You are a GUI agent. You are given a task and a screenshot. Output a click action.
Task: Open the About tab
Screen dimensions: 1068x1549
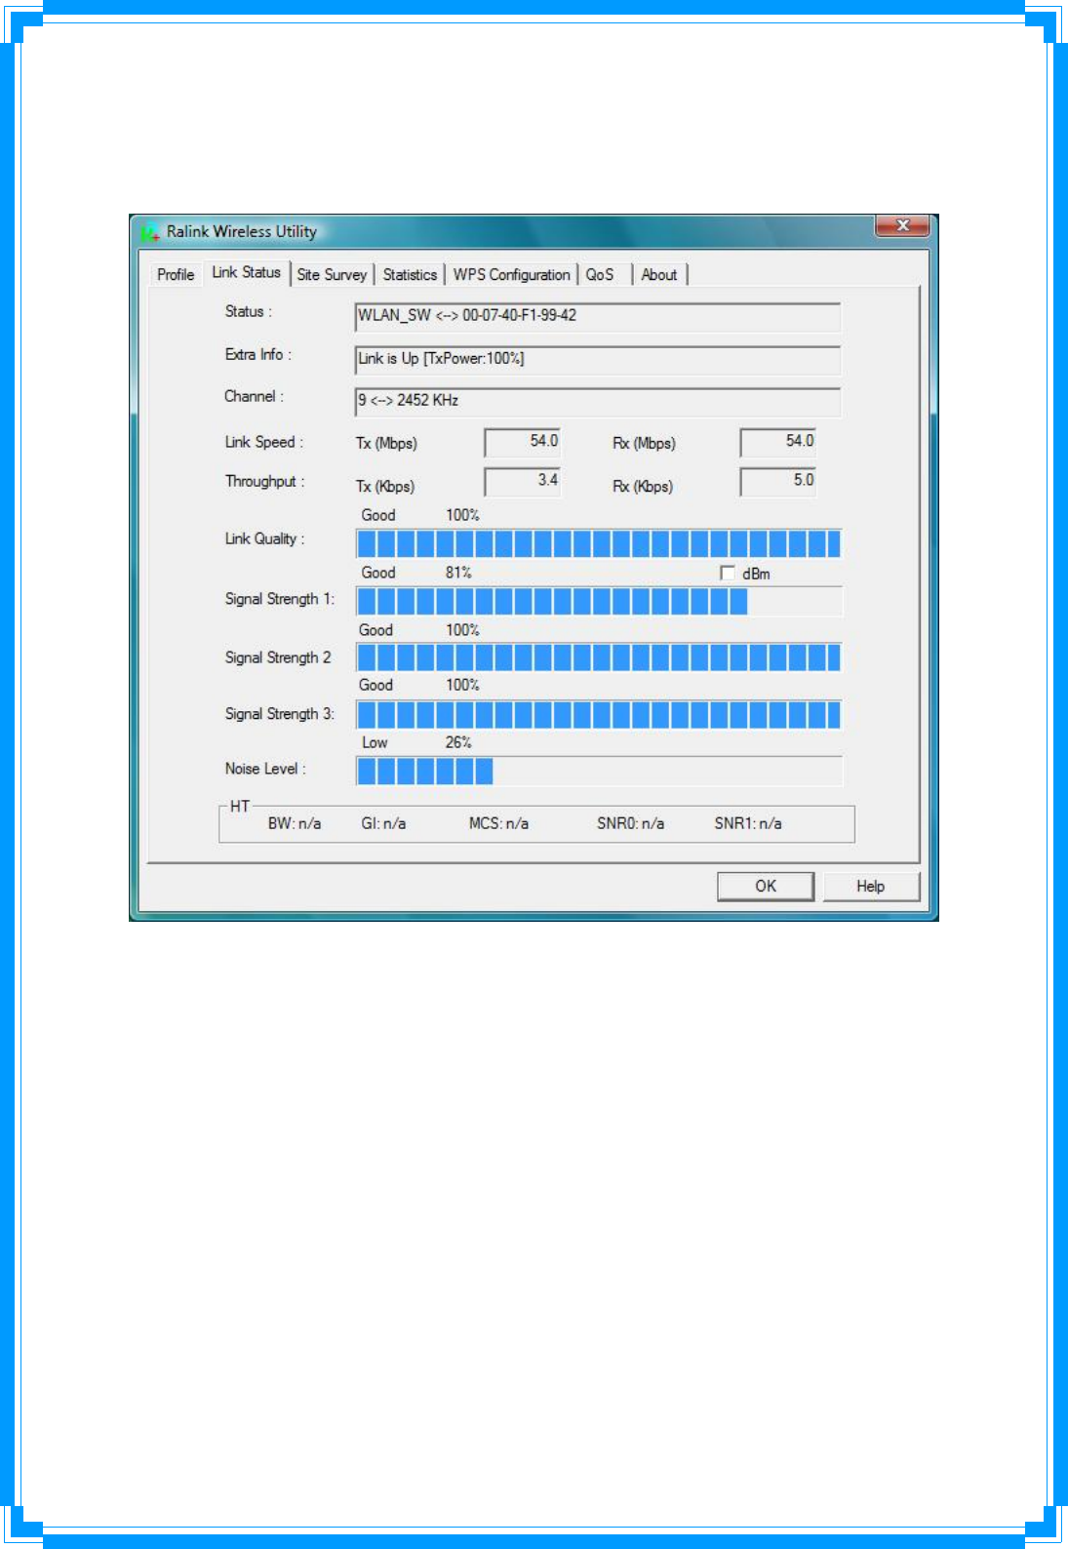[x=659, y=275]
